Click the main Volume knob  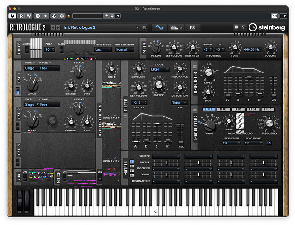point(271,48)
